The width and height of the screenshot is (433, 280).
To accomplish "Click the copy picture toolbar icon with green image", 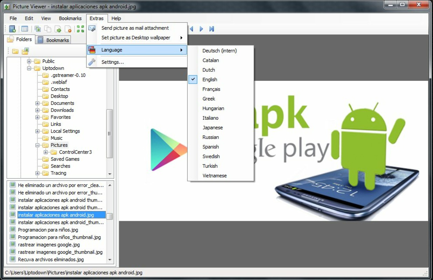I will pos(37,29).
